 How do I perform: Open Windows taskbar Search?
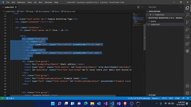point(59,103)
